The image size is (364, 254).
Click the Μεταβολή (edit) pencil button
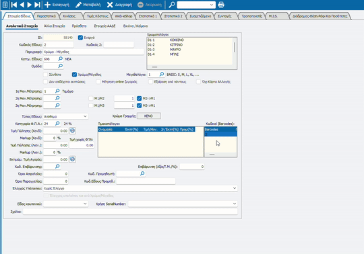88,5
